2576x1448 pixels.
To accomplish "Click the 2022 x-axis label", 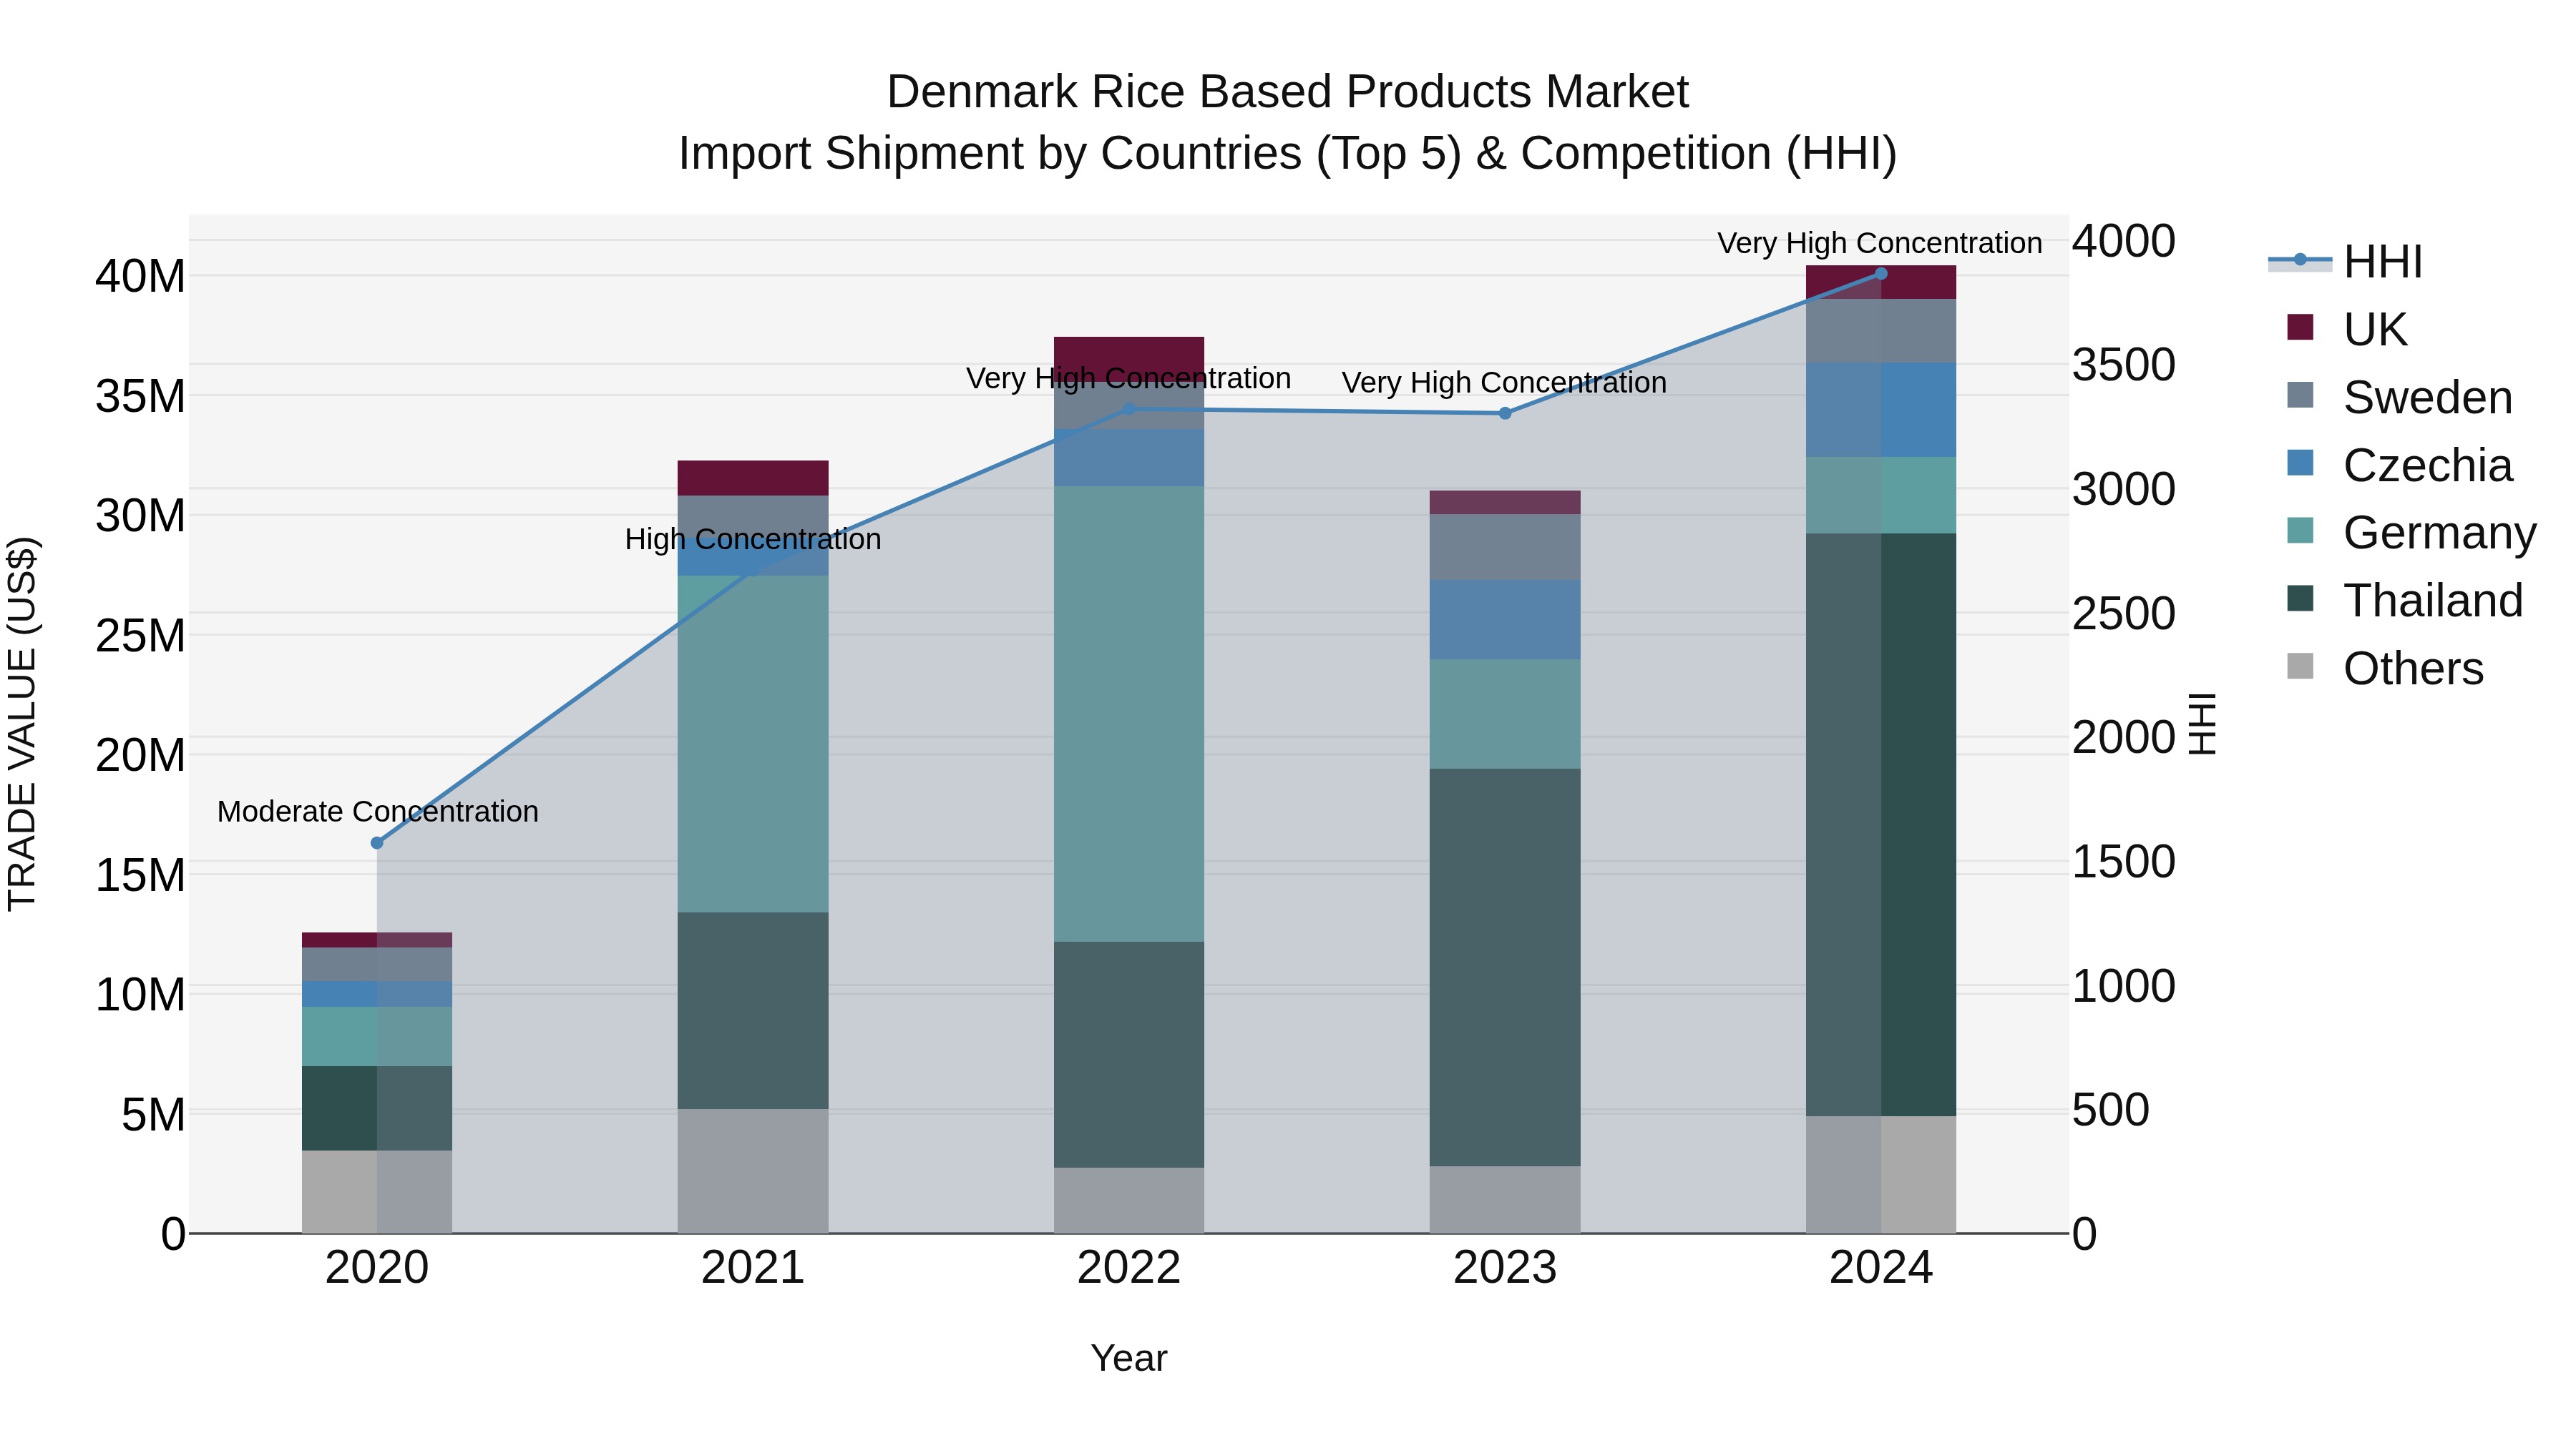I will click(x=1129, y=1268).
